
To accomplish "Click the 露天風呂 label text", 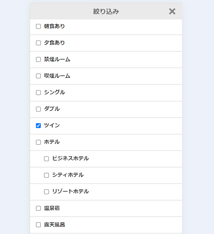I will pos(54,225).
